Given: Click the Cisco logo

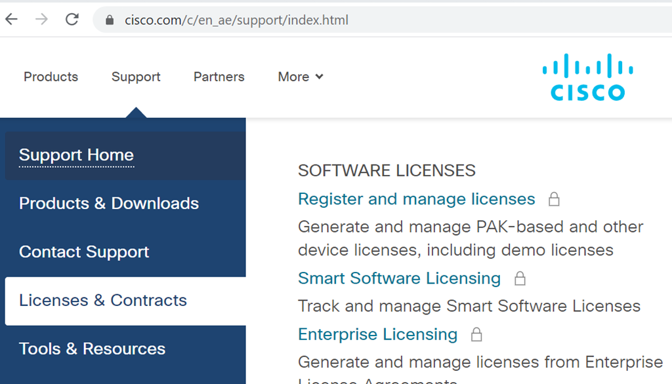Looking at the screenshot, I should click(x=587, y=77).
